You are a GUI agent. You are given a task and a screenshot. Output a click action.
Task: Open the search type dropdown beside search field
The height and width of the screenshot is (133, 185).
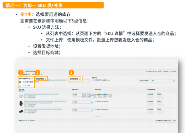(x=145, y=81)
